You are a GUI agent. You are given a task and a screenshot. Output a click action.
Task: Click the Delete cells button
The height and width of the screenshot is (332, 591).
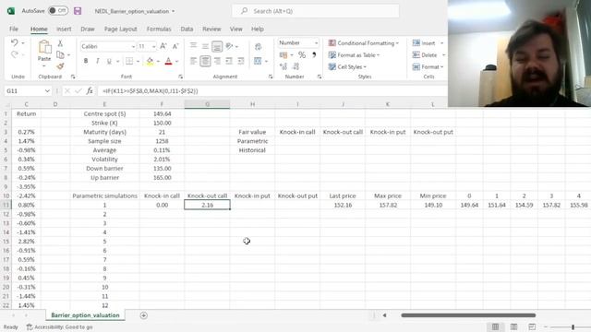point(425,55)
